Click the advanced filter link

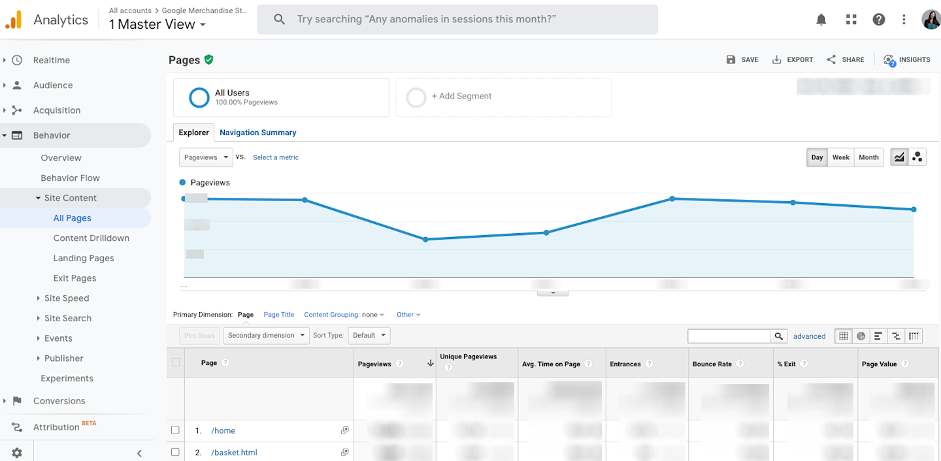[x=810, y=336]
